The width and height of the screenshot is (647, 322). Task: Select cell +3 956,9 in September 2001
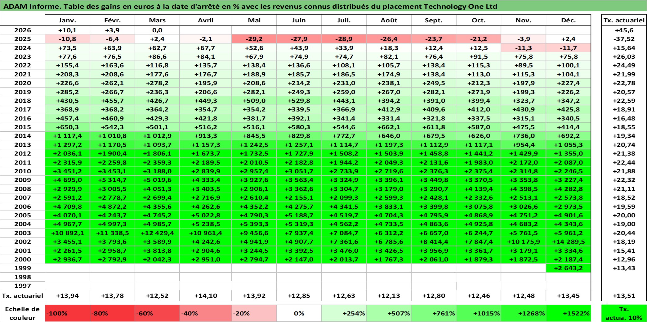point(434,251)
